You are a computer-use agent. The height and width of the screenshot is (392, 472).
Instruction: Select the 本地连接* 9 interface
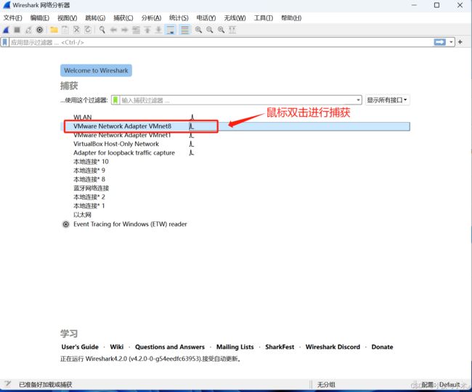pos(235,171)
